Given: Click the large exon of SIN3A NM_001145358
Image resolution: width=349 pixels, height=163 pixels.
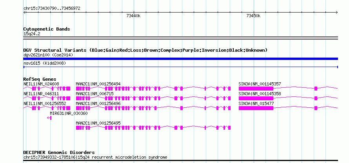Looking at the screenshot, I should coord(256,98).
